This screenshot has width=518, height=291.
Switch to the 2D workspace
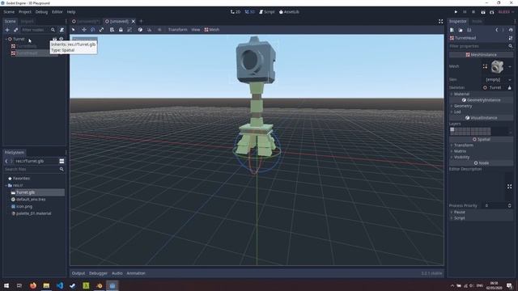pyautogui.click(x=236, y=12)
